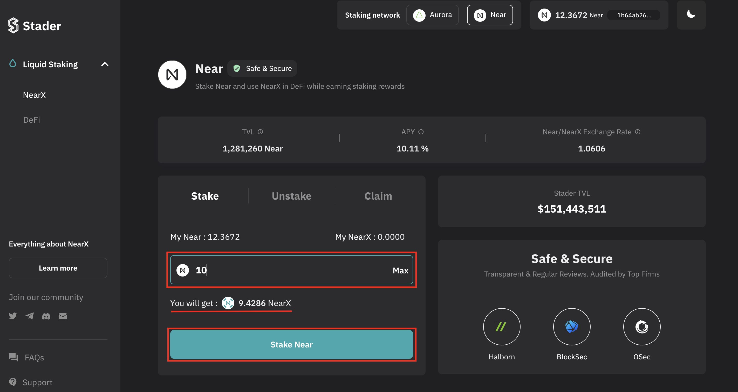Open the Twitter community link
738x392 pixels.
click(x=13, y=316)
